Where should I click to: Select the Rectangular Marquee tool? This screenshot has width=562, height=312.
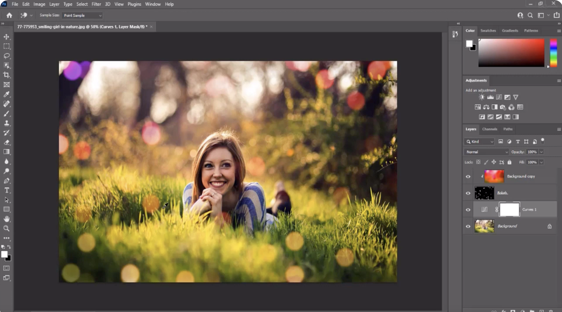[x=7, y=46]
